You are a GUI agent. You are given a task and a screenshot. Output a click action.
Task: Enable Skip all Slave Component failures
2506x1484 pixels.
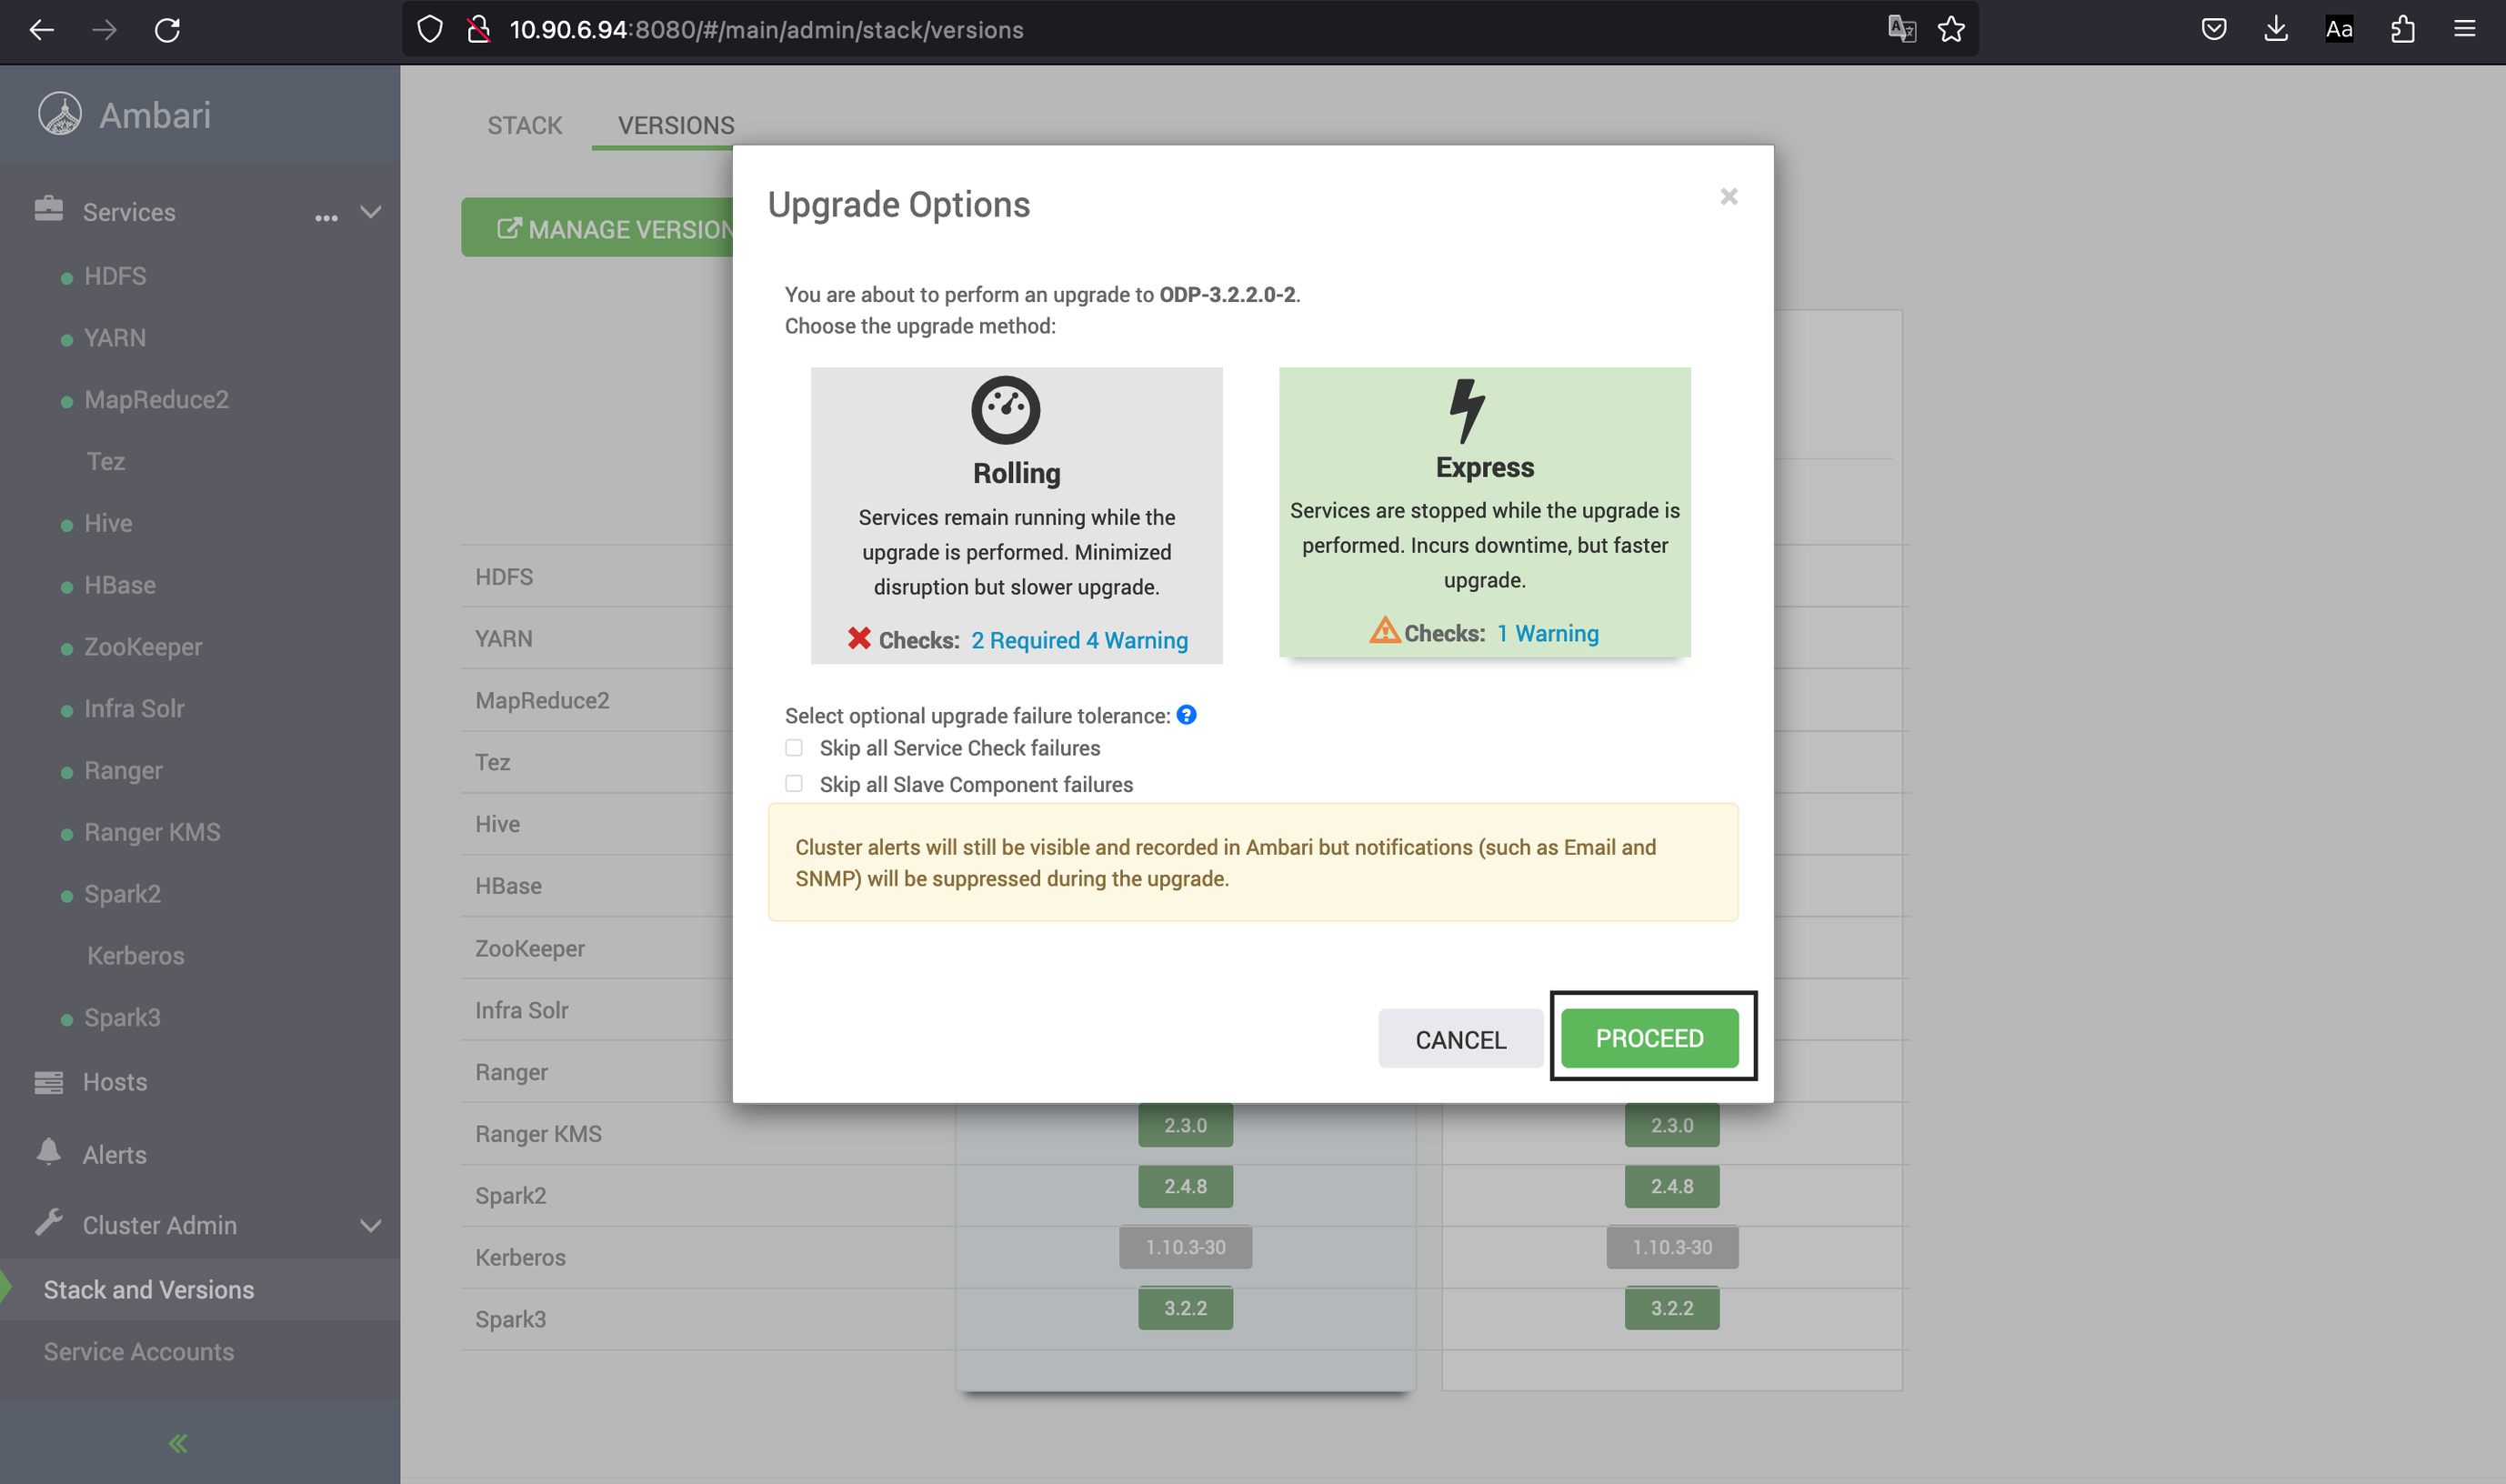(x=794, y=784)
